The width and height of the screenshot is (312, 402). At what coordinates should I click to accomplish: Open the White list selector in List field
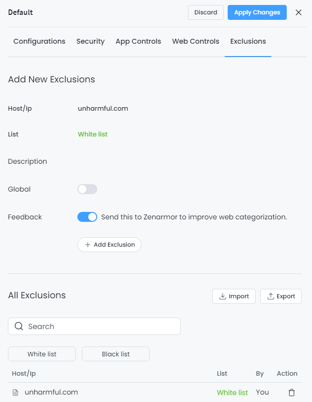coord(93,134)
